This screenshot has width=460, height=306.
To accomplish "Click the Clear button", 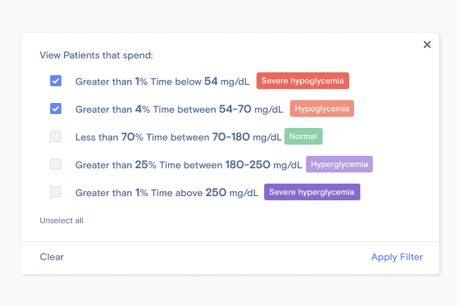I will (52, 257).
